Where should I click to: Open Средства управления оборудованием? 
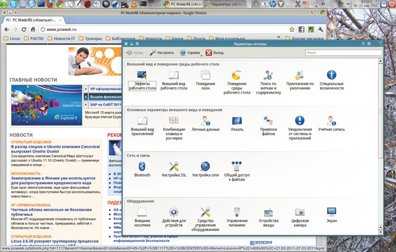pos(205,219)
